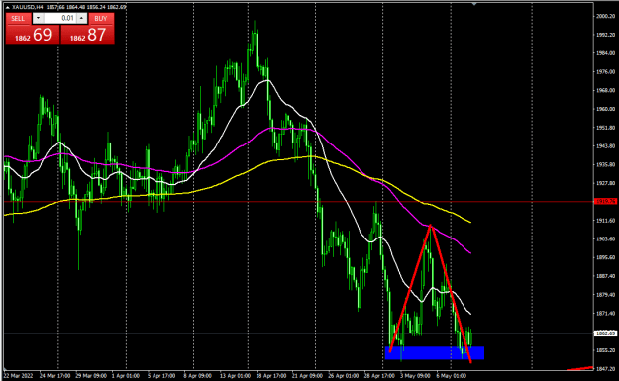Click the BUY button at 1862.87
The image size is (619, 381).
click(x=87, y=35)
